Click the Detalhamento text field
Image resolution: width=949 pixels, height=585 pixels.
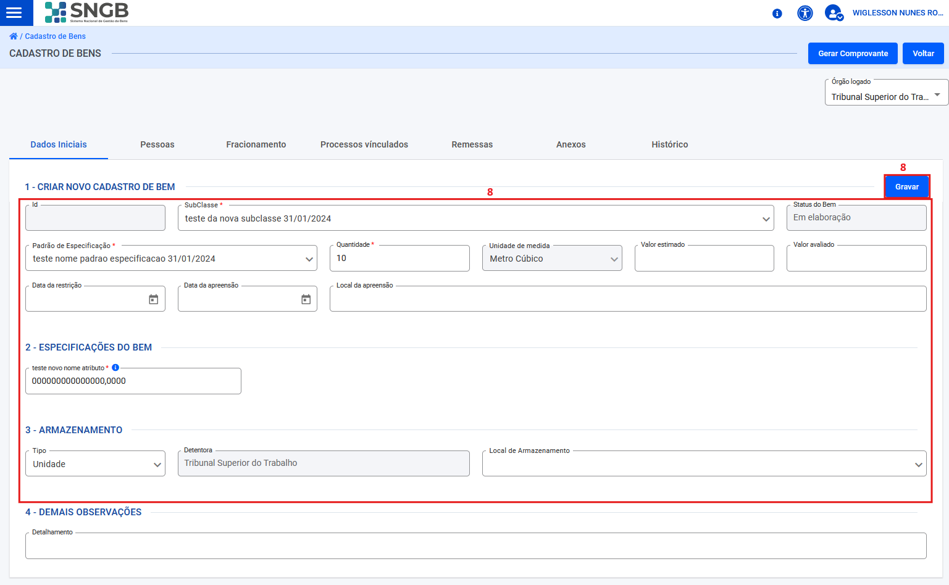[x=475, y=546]
